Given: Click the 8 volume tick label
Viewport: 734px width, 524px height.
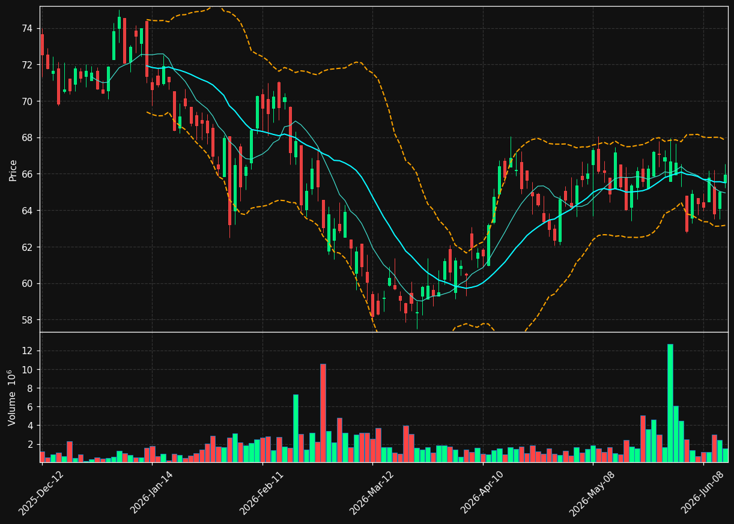Looking at the screenshot, I should [31, 388].
